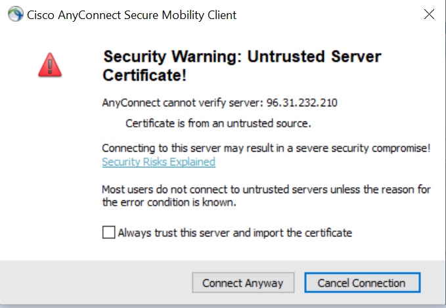The width and height of the screenshot is (446, 308).
Task: Click the 'severe security compromise' warning sentence
Action: point(266,148)
